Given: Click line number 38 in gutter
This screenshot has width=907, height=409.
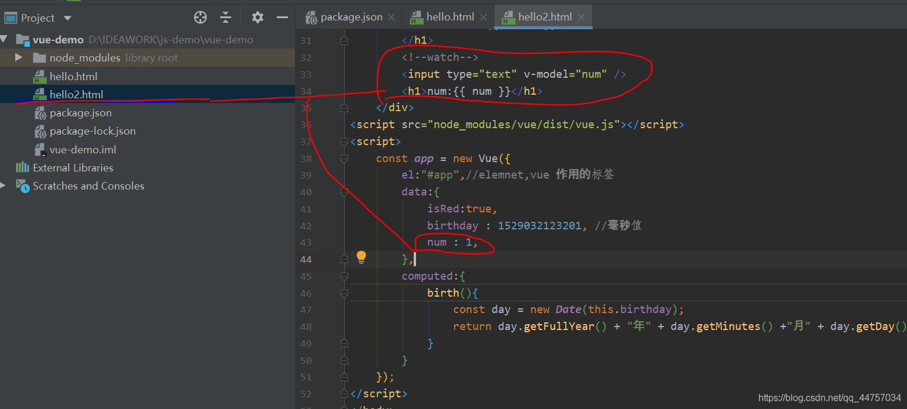Looking at the screenshot, I should pyautogui.click(x=305, y=159).
